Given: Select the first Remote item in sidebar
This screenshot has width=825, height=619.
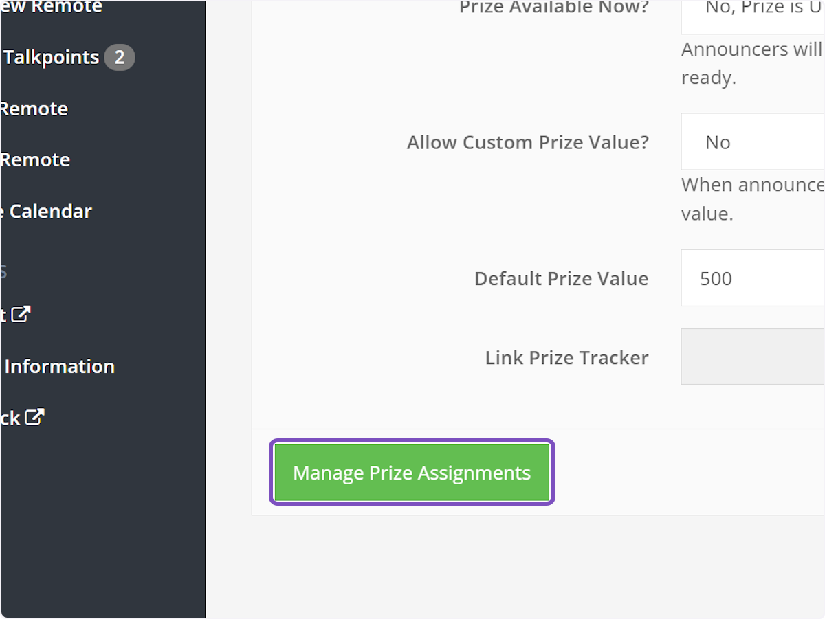Looking at the screenshot, I should pyautogui.click(x=34, y=108).
